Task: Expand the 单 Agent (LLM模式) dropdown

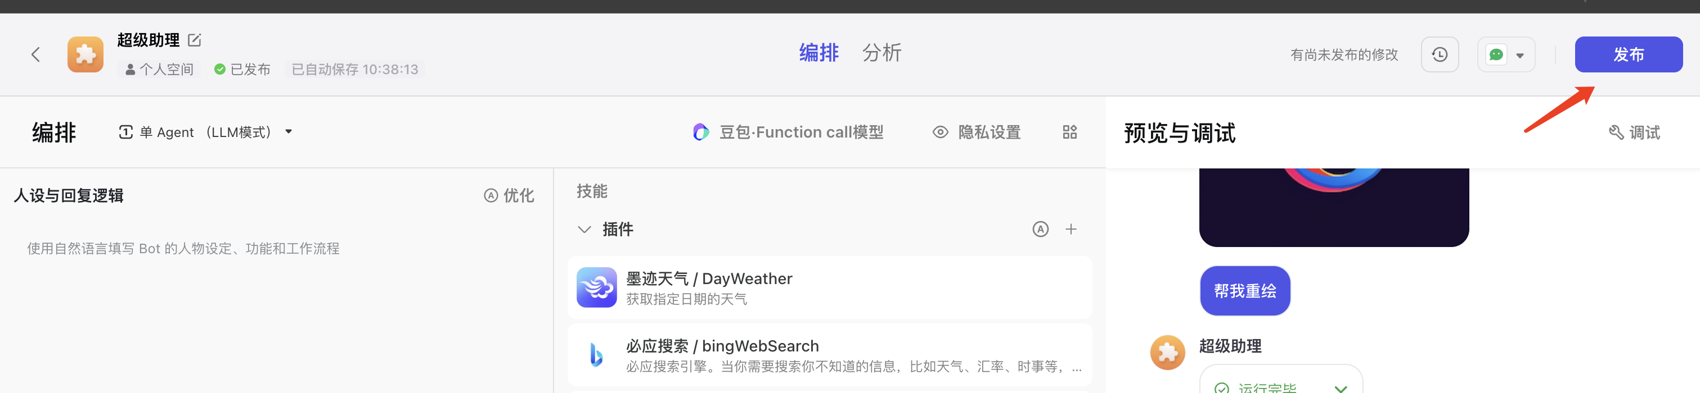Action: pyautogui.click(x=205, y=132)
